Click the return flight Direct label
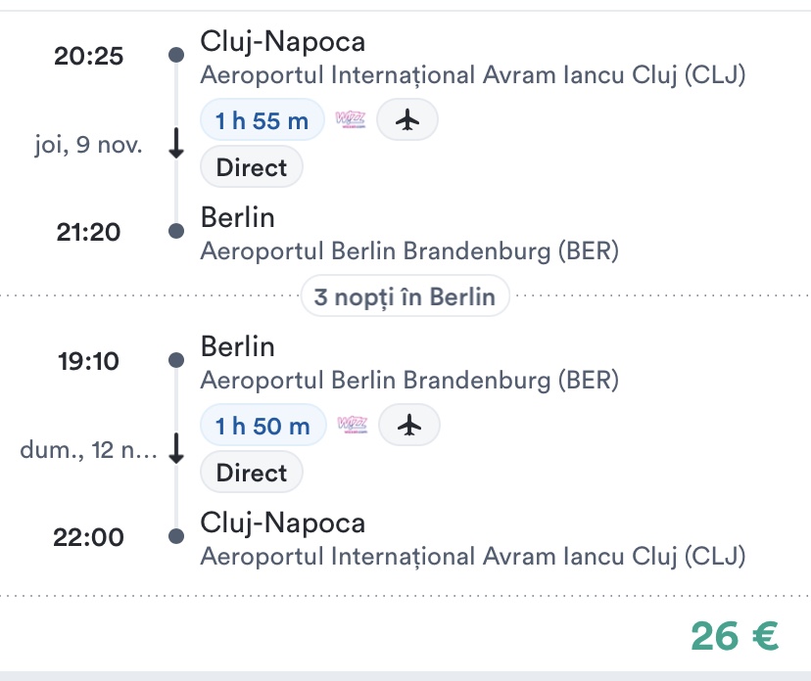 [x=252, y=473]
